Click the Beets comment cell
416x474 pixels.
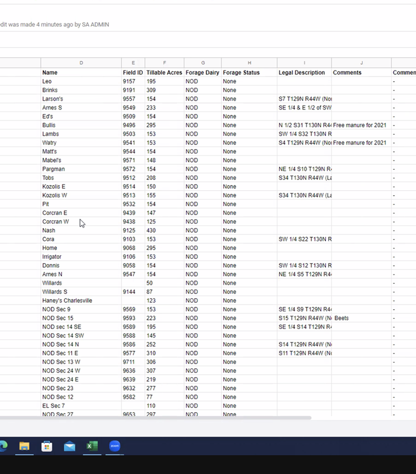[361, 318]
